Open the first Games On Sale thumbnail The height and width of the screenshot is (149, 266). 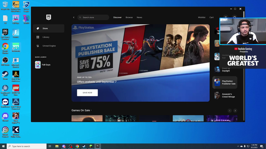(x=87, y=118)
